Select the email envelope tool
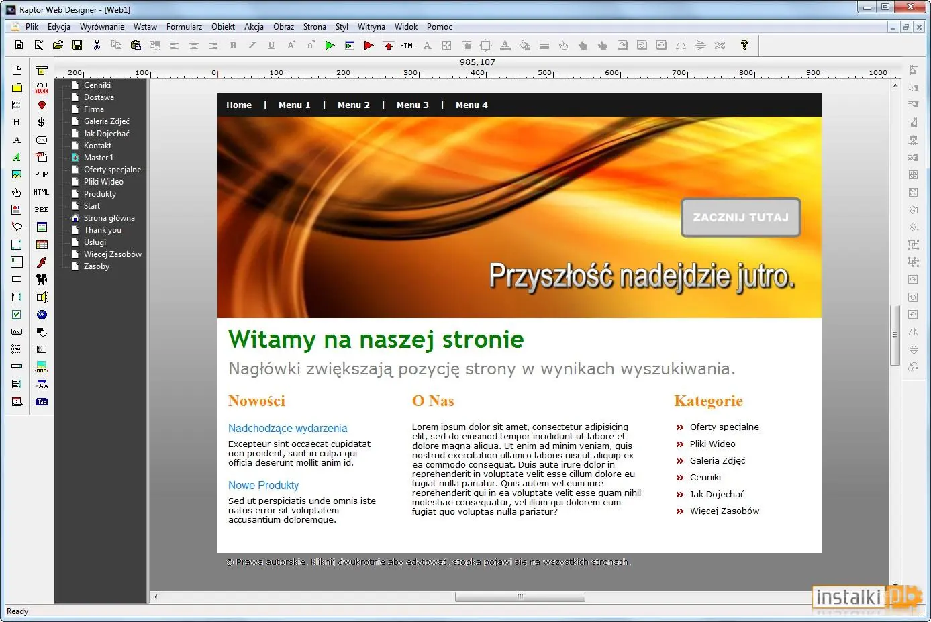The width and height of the screenshot is (931, 622). pos(42,140)
